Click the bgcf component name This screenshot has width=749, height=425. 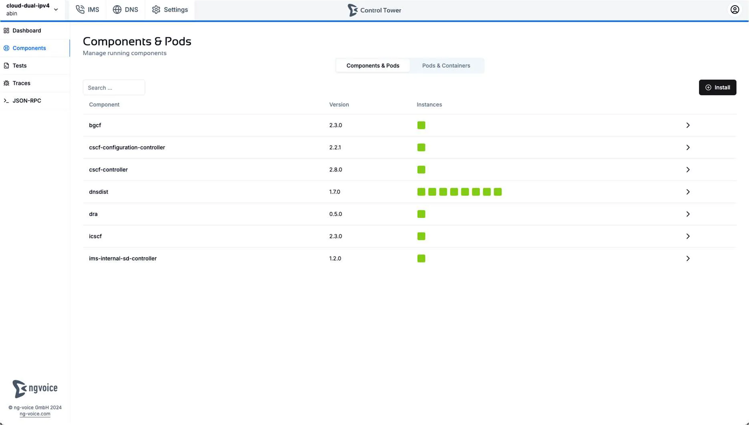[95, 125]
